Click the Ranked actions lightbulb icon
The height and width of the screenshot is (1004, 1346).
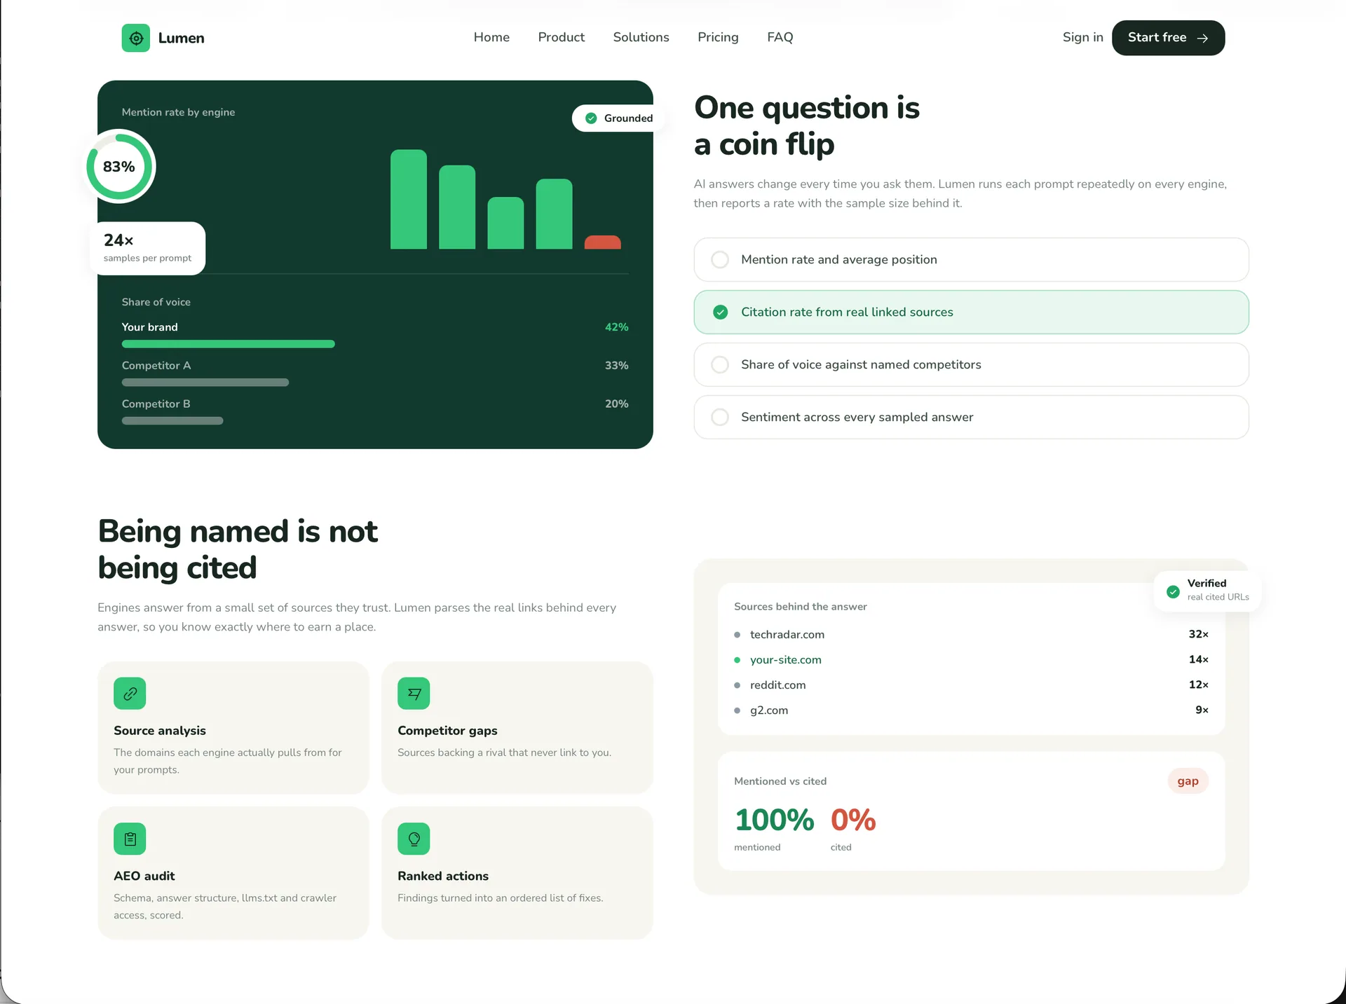coord(414,839)
